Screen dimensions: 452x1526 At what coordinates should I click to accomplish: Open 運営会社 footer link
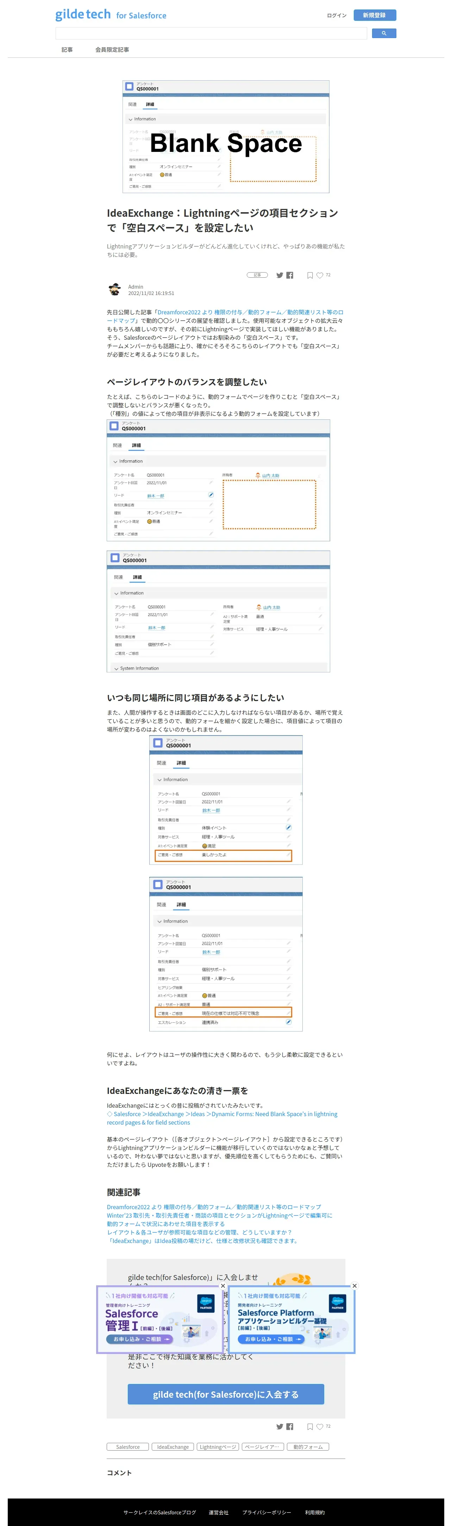tap(218, 1512)
